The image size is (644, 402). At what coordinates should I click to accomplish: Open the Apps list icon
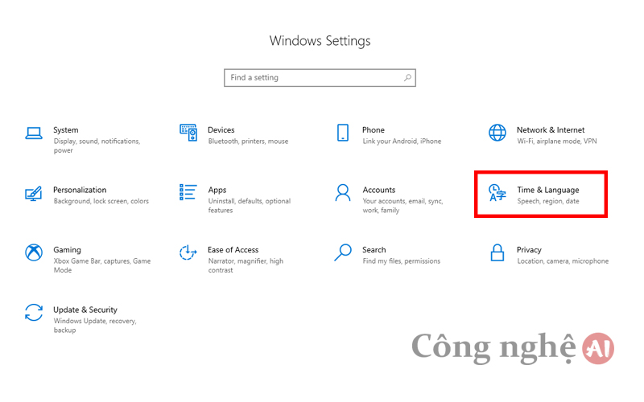[188, 192]
